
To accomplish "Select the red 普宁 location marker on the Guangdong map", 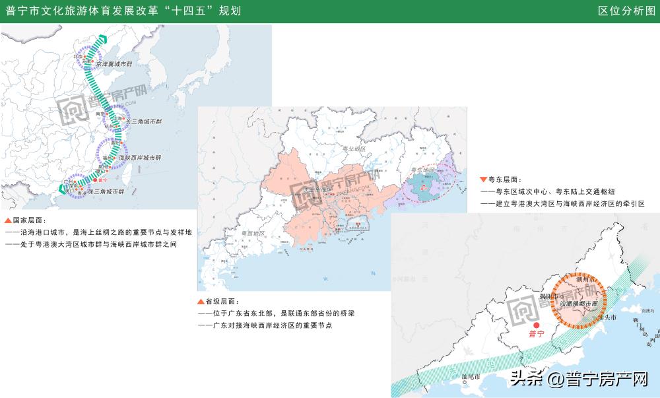I will coord(537,324).
